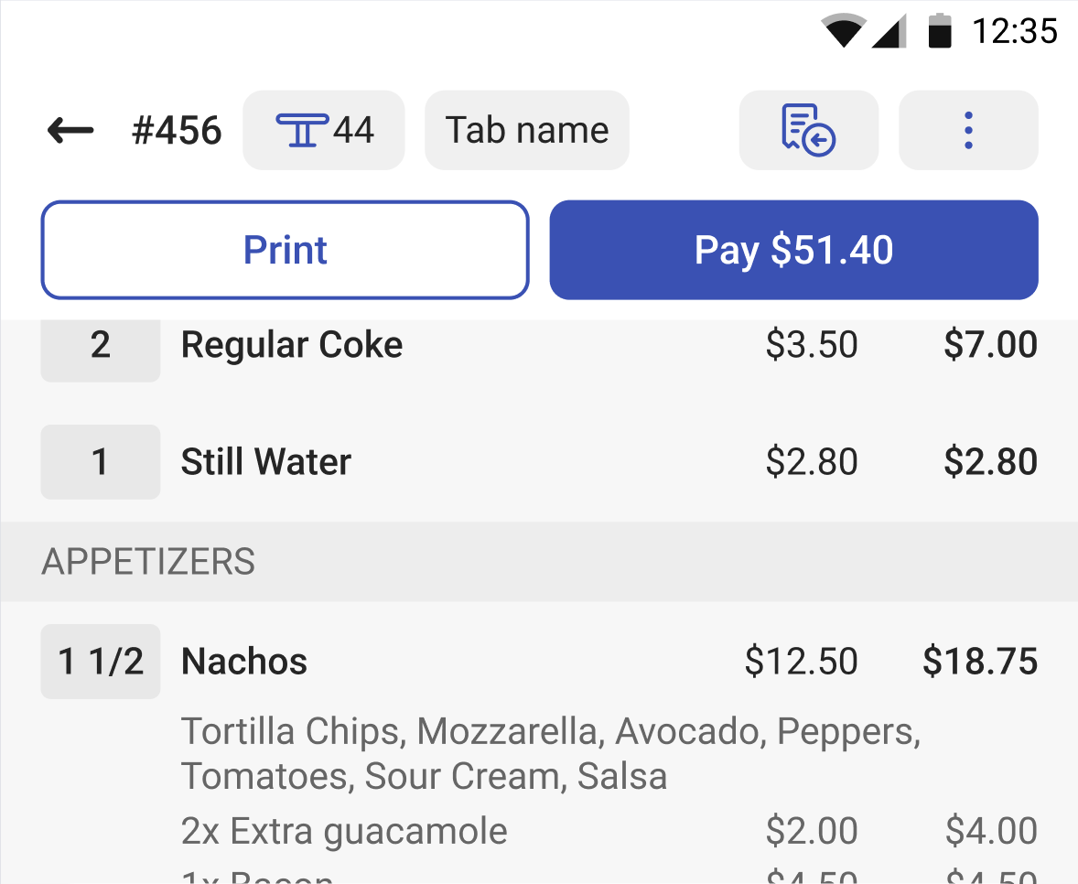The width and height of the screenshot is (1078, 884).
Task: Select the 2x Extra guacamole modifier
Action: (344, 832)
